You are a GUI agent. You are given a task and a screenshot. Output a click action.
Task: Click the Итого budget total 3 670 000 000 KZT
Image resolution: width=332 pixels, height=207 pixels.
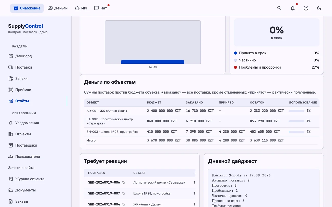click(x=164, y=140)
